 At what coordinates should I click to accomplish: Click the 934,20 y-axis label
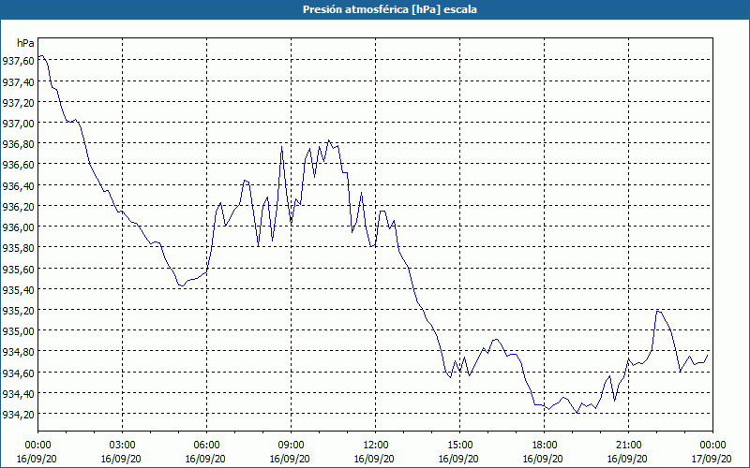[18, 414]
